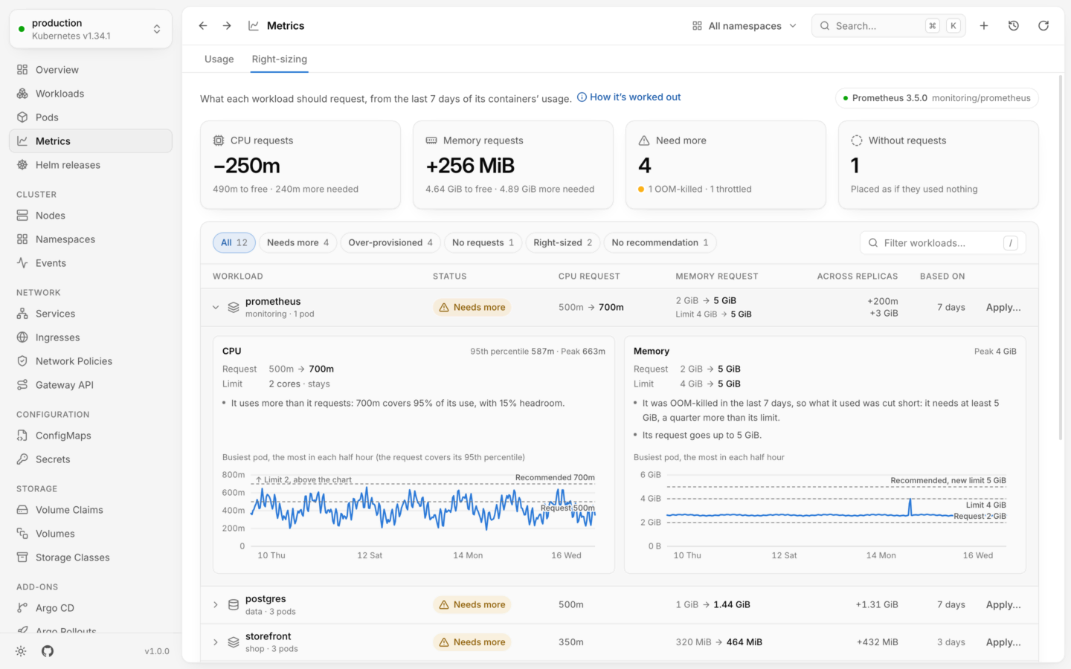Go forward with the right arrow icon
Viewport: 1071px width, 669px height.
tap(227, 25)
